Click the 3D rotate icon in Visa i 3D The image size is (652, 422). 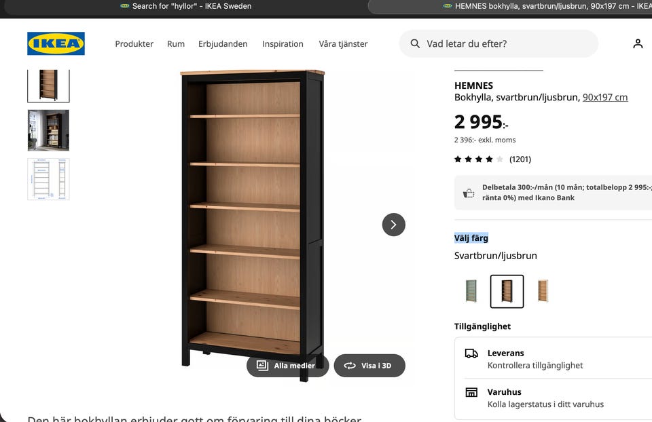tap(350, 366)
